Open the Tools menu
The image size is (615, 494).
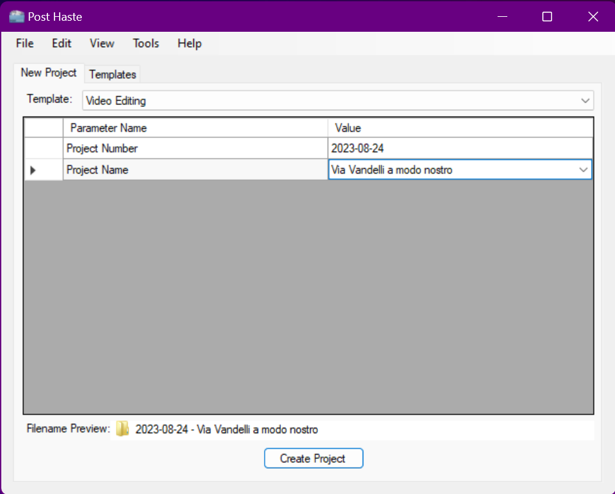pyautogui.click(x=146, y=43)
